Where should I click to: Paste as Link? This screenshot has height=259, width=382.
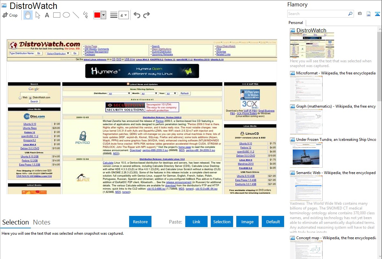(x=196, y=222)
